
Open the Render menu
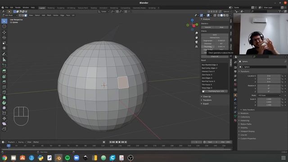(18, 8)
